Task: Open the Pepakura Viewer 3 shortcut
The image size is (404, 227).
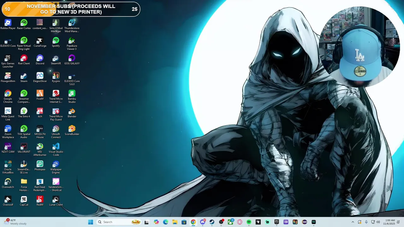Action: (x=72, y=44)
